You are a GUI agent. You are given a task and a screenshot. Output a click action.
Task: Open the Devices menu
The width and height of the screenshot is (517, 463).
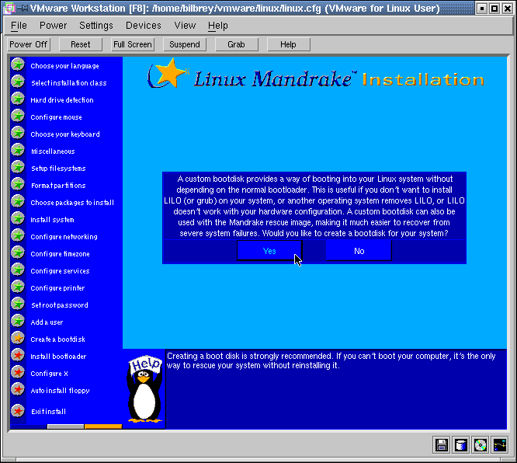pos(144,26)
